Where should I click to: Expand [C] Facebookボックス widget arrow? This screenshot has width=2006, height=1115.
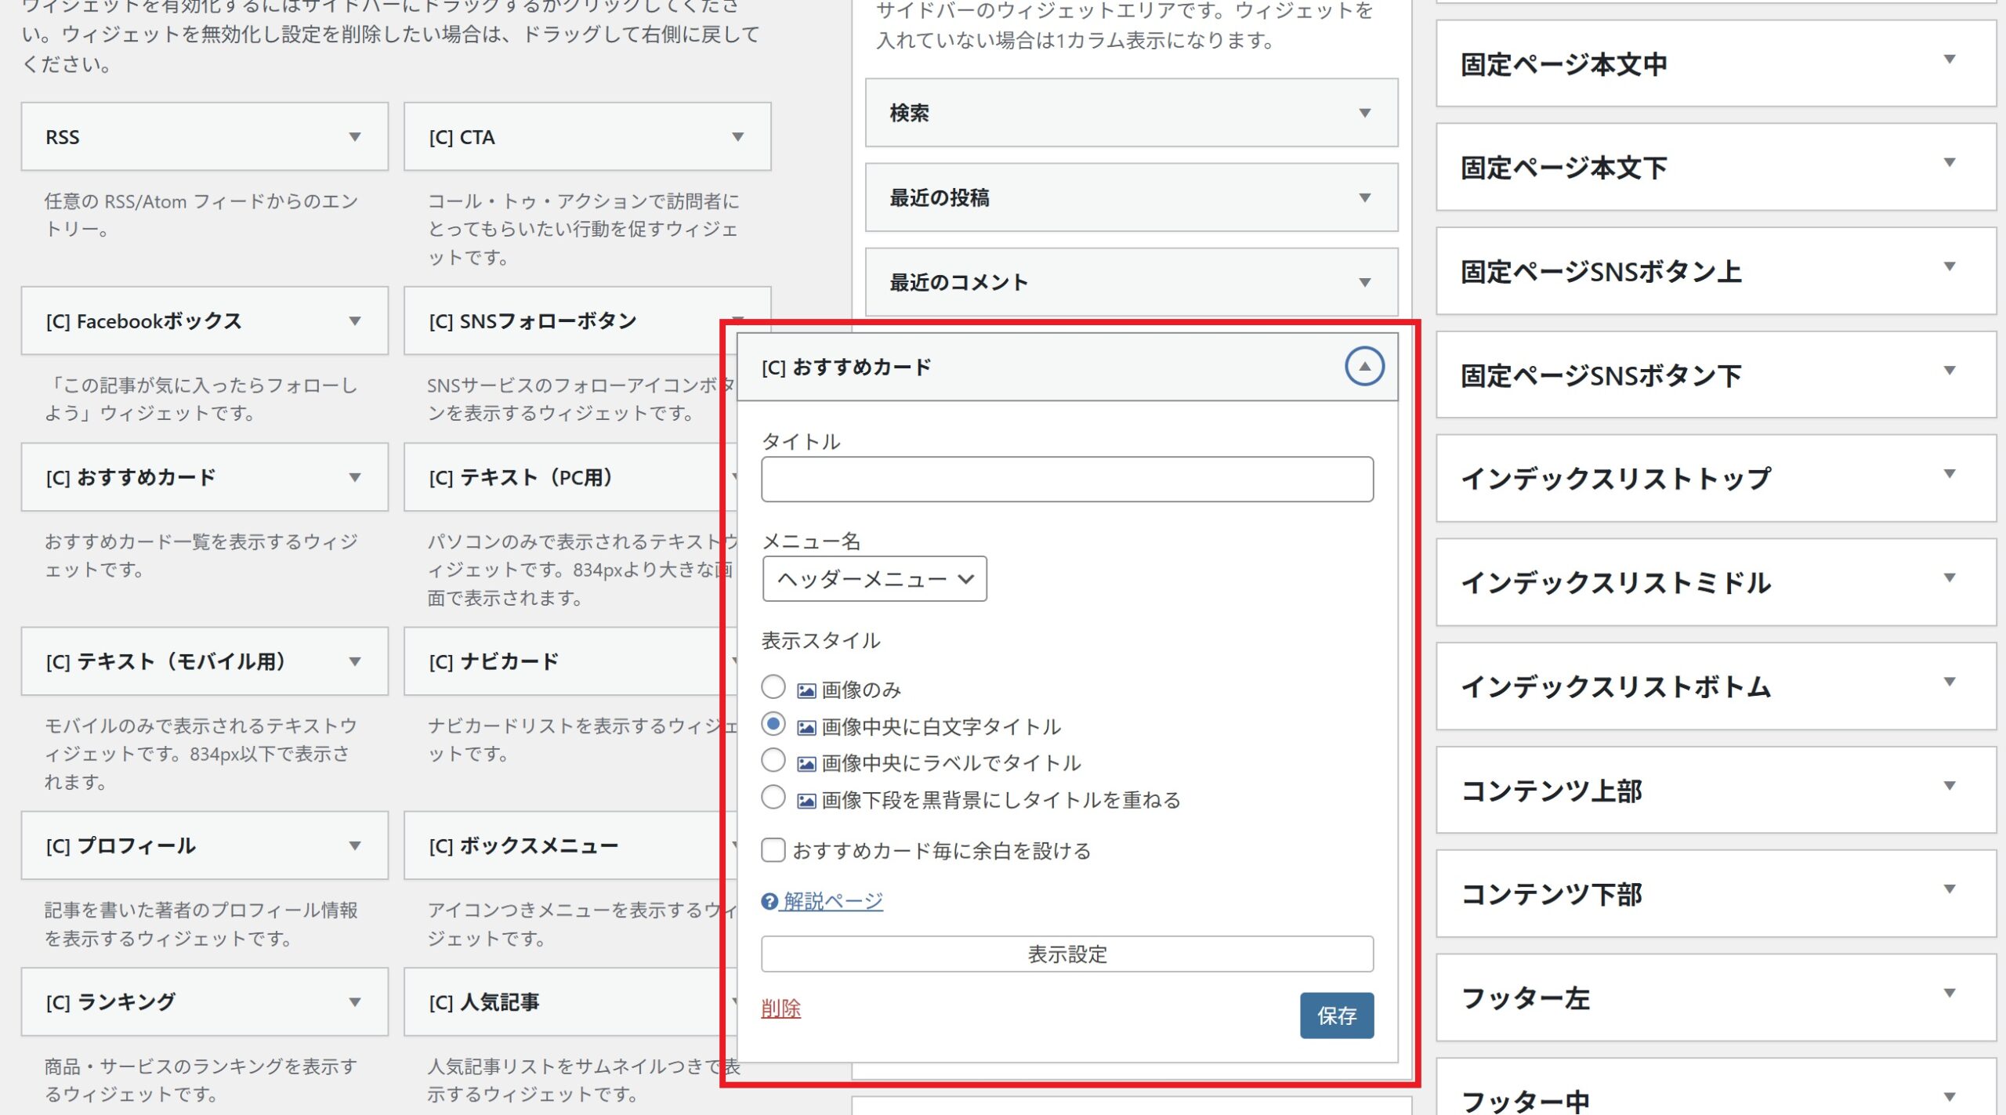(355, 321)
